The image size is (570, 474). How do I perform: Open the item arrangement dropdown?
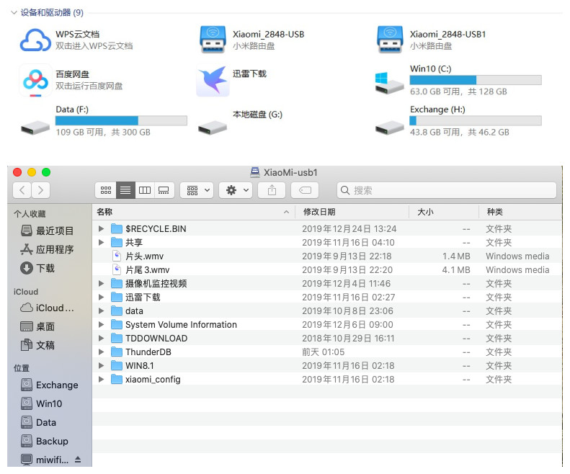(197, 190)
